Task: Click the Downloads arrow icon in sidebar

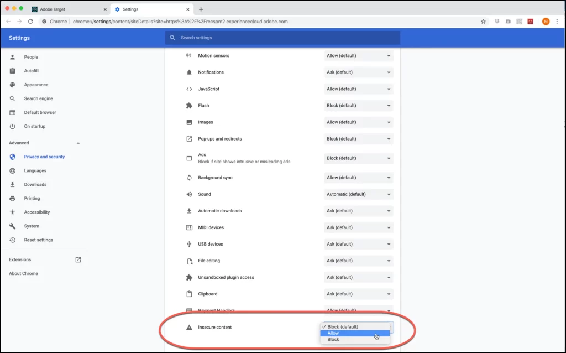Action: 13,184
